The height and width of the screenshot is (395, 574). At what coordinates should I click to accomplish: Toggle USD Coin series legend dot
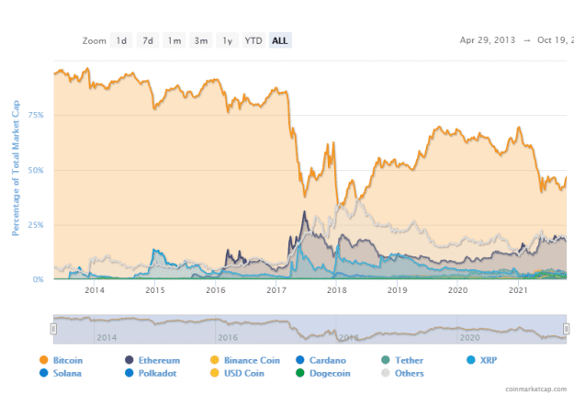click(x=215, y=373)
